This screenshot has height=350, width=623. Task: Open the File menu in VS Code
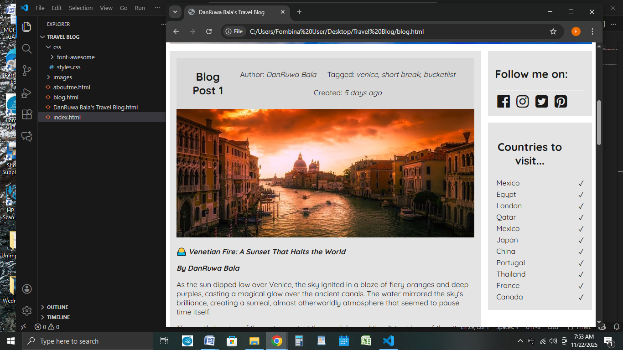40,8
